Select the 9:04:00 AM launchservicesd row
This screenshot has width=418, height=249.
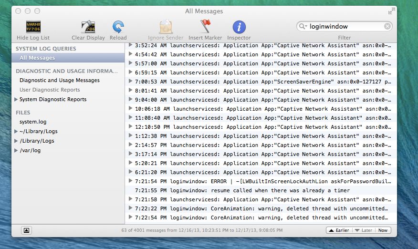[x=261, y=100]
